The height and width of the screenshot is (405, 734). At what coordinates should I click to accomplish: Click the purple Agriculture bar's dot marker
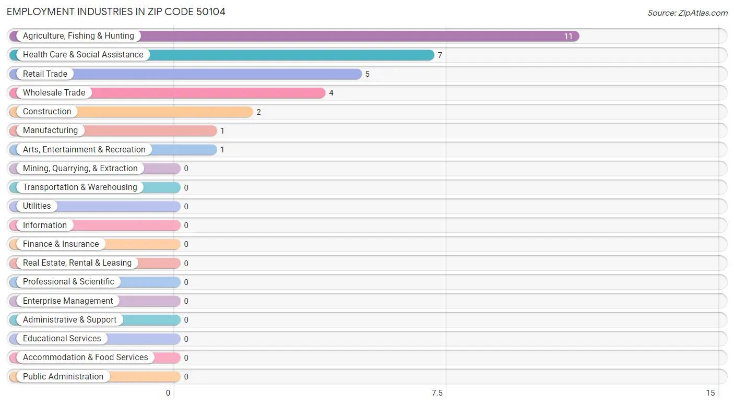point(14,36)
